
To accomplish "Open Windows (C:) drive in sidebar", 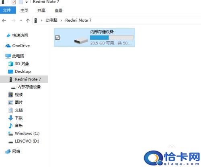I will (x=27, y=133).
